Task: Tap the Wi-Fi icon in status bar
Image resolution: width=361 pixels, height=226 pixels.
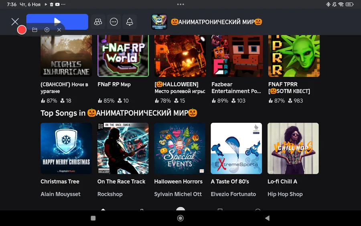Action: point(341,4)
